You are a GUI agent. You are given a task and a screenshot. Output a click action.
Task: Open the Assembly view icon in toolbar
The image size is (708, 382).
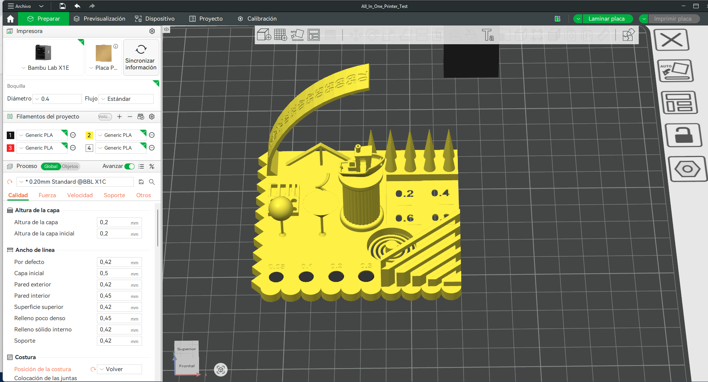pos(629,35)
